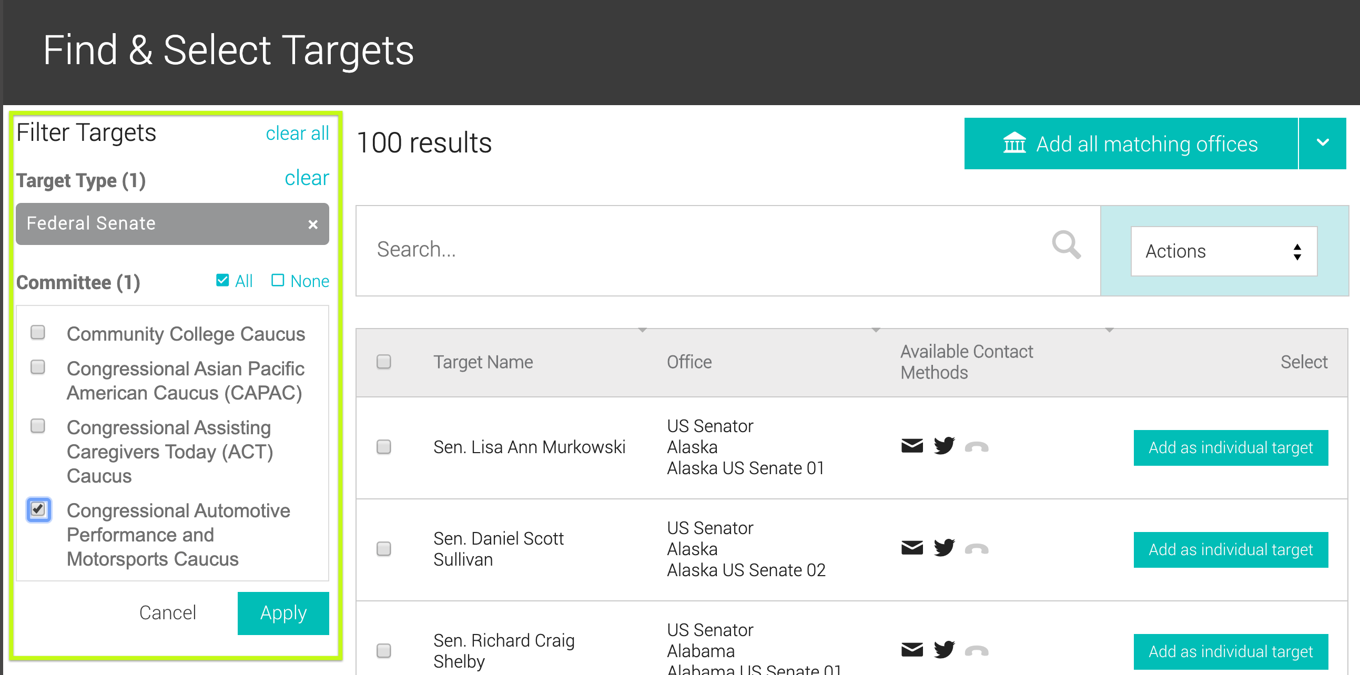Click Add all matching offices button

click(1131, 144)
